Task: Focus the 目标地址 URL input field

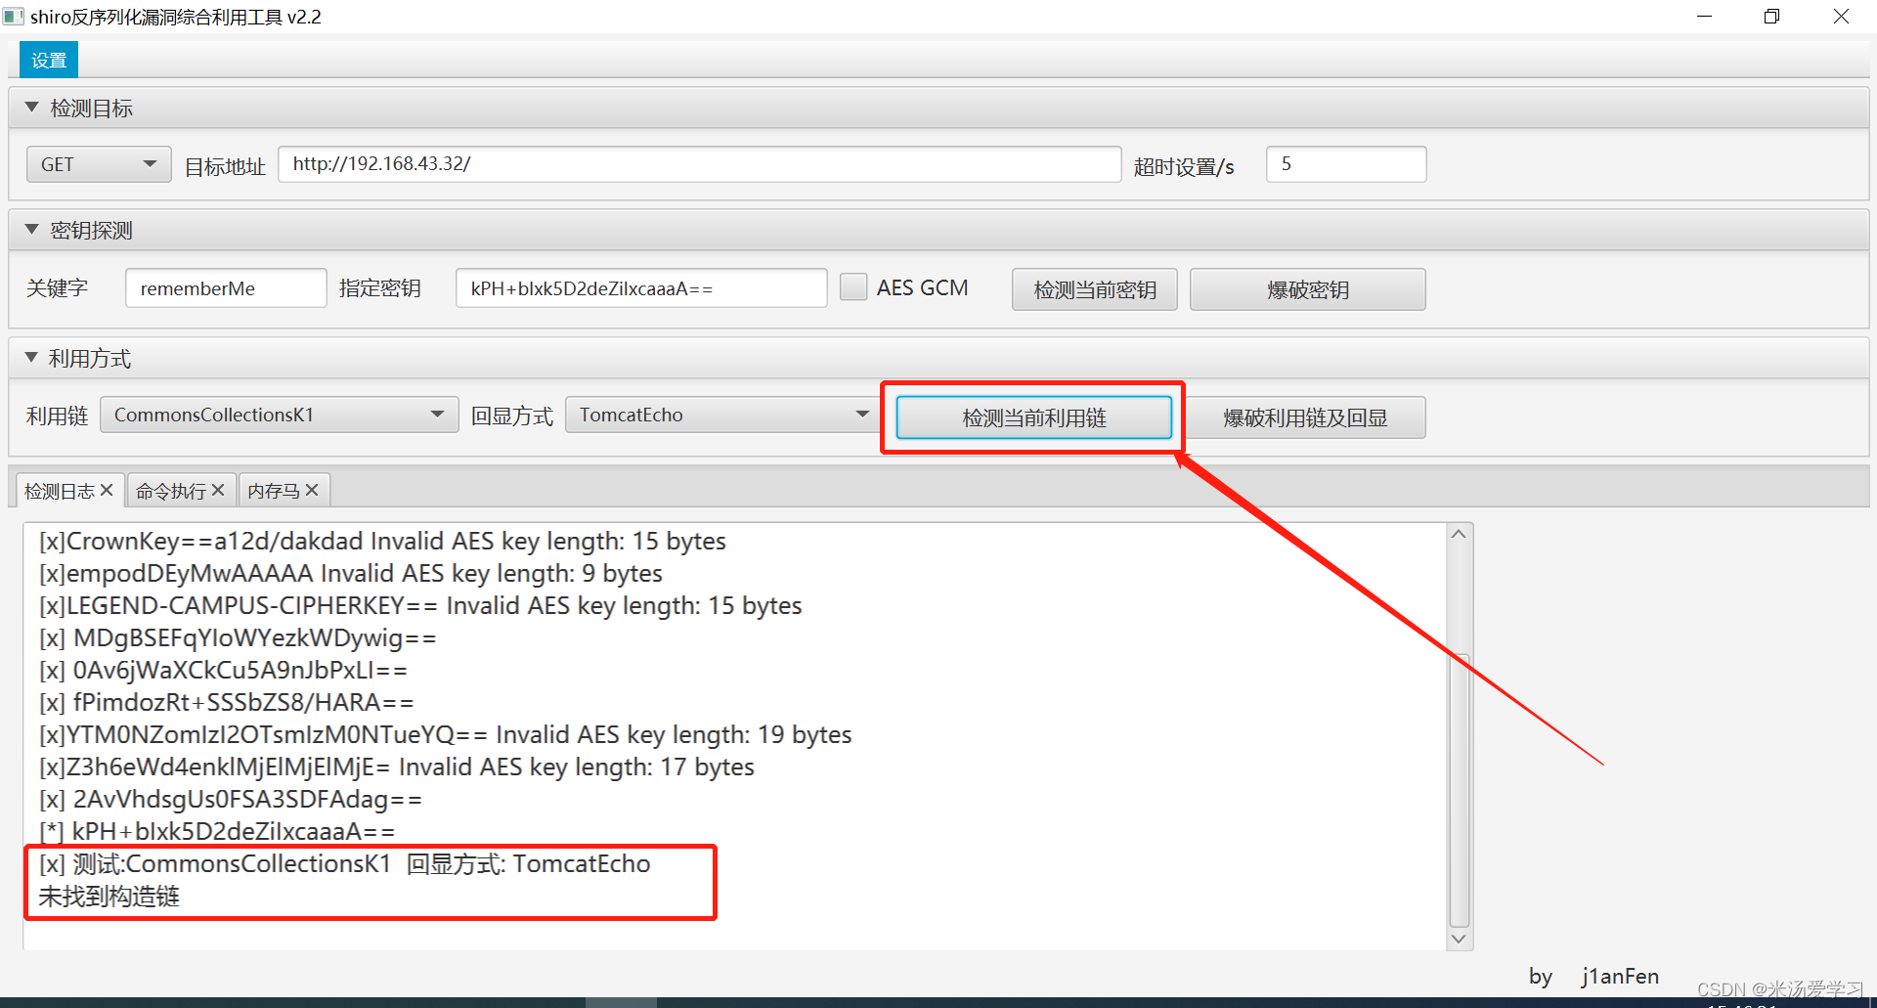Action: (699, 164)
